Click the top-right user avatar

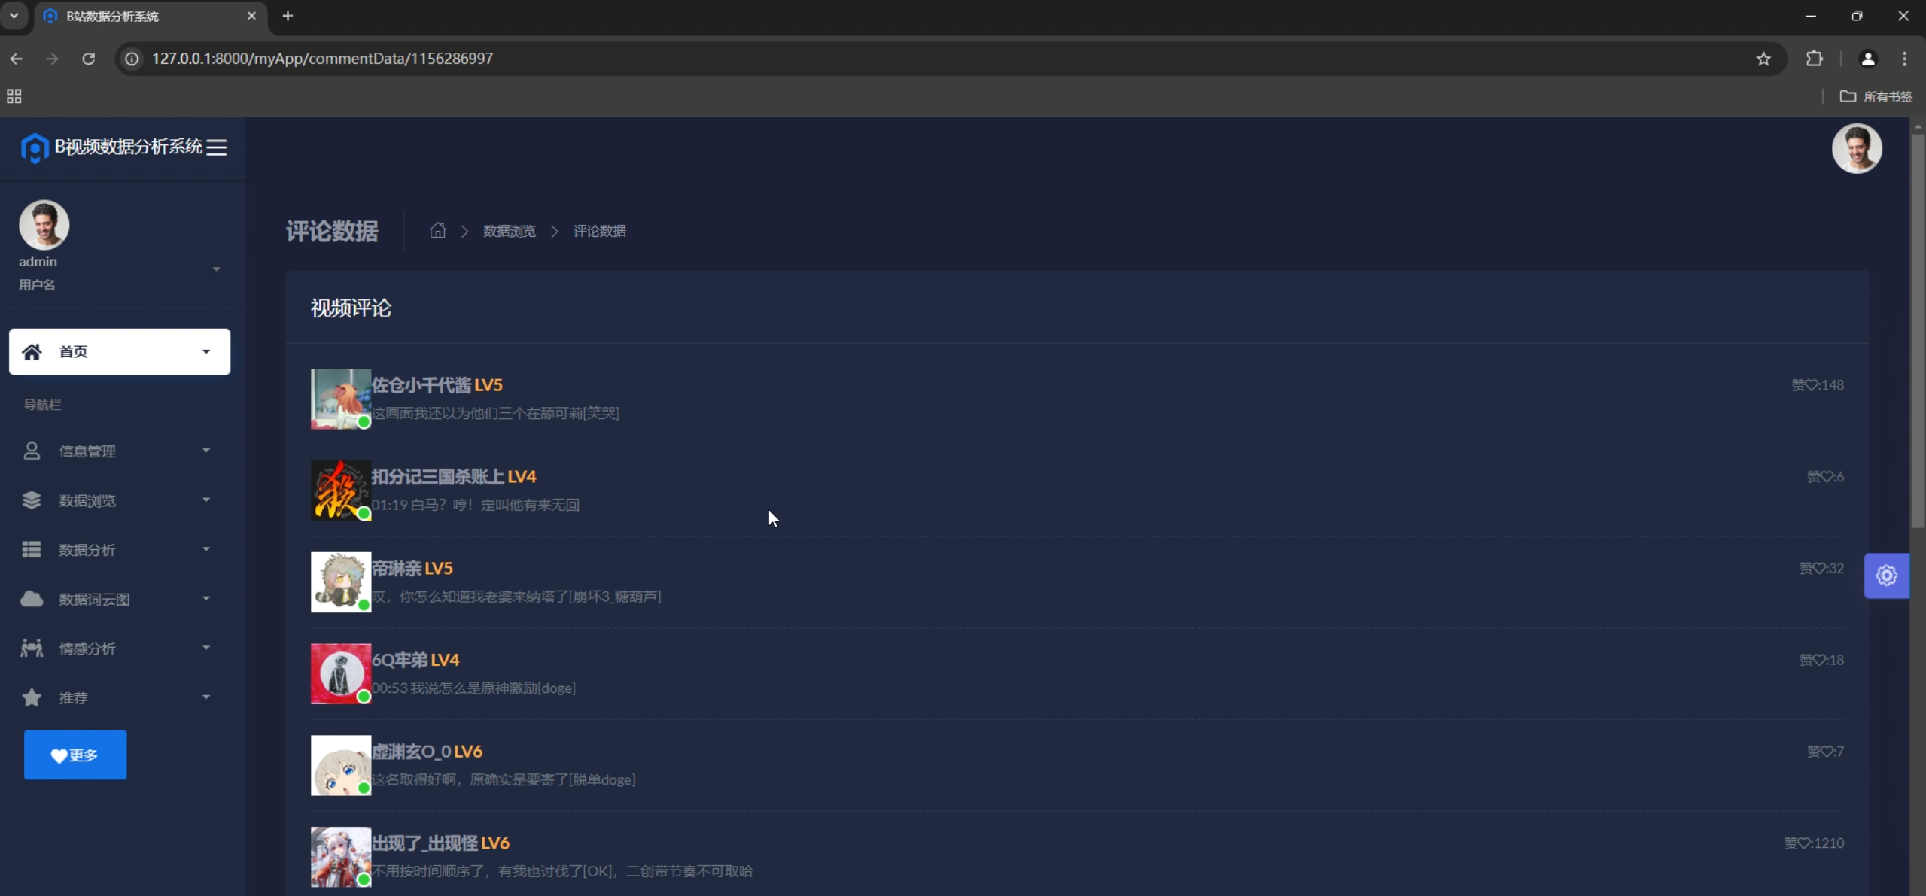tap(1856, 148)
